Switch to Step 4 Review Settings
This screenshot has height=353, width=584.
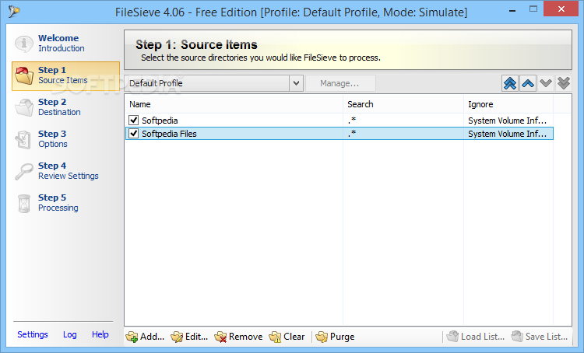67,170
